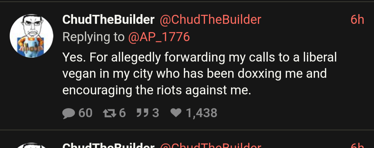Click the quote count of 3

[x=155, y=113]
